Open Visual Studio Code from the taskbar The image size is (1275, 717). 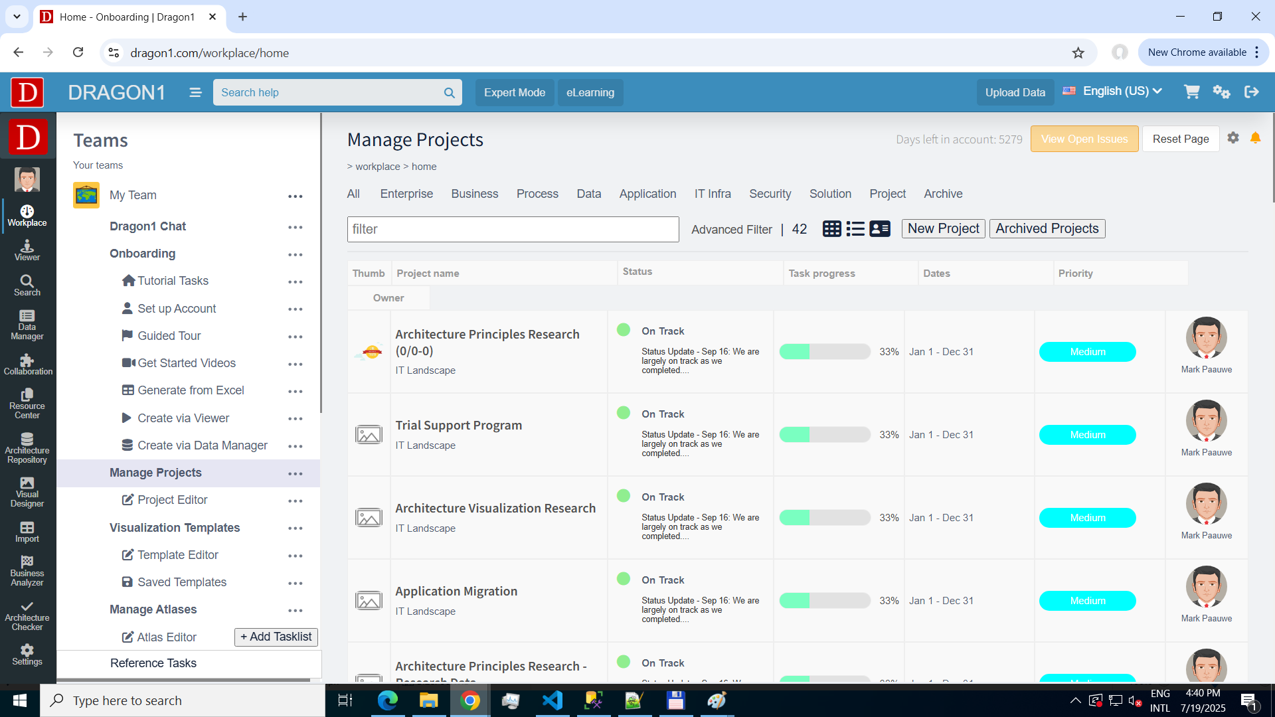(552, 700)
